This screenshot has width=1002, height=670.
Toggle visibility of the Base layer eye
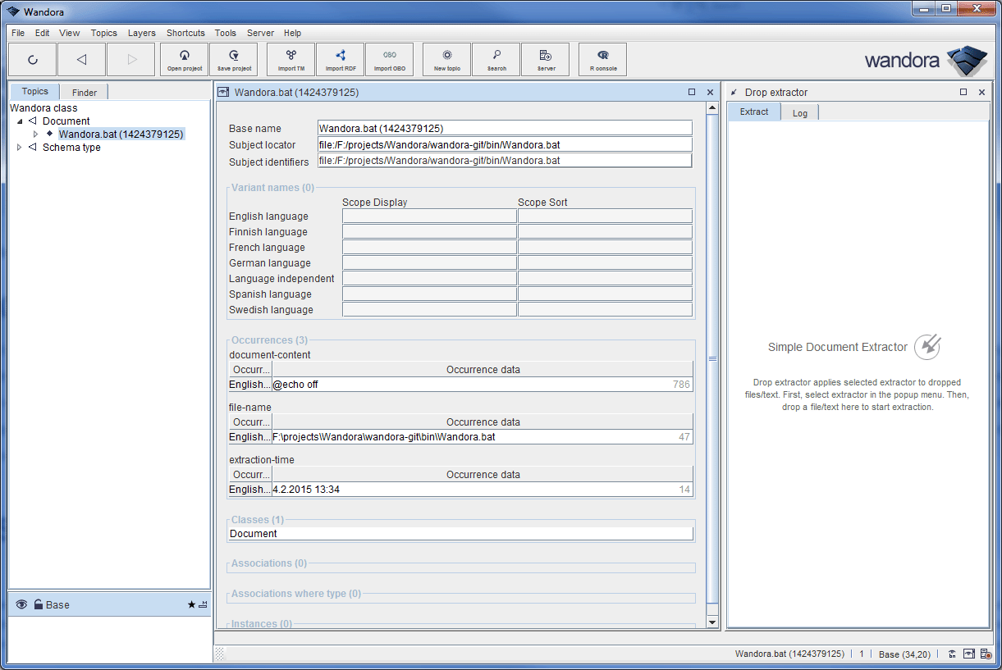[21, 604]
